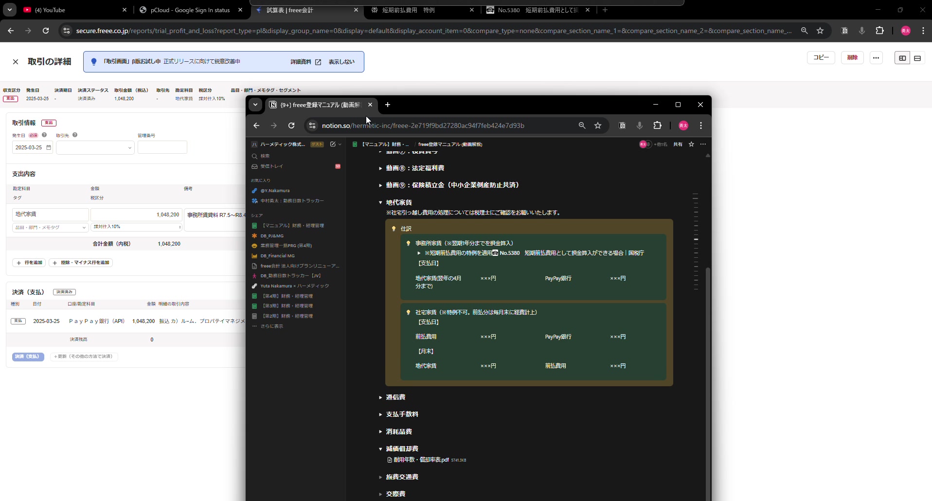Open 品目・部門・メモタグ dropdown
Image resolution: width=932 pixels, height=501 pixels.
pyautogui.click(x=50, y=227)
